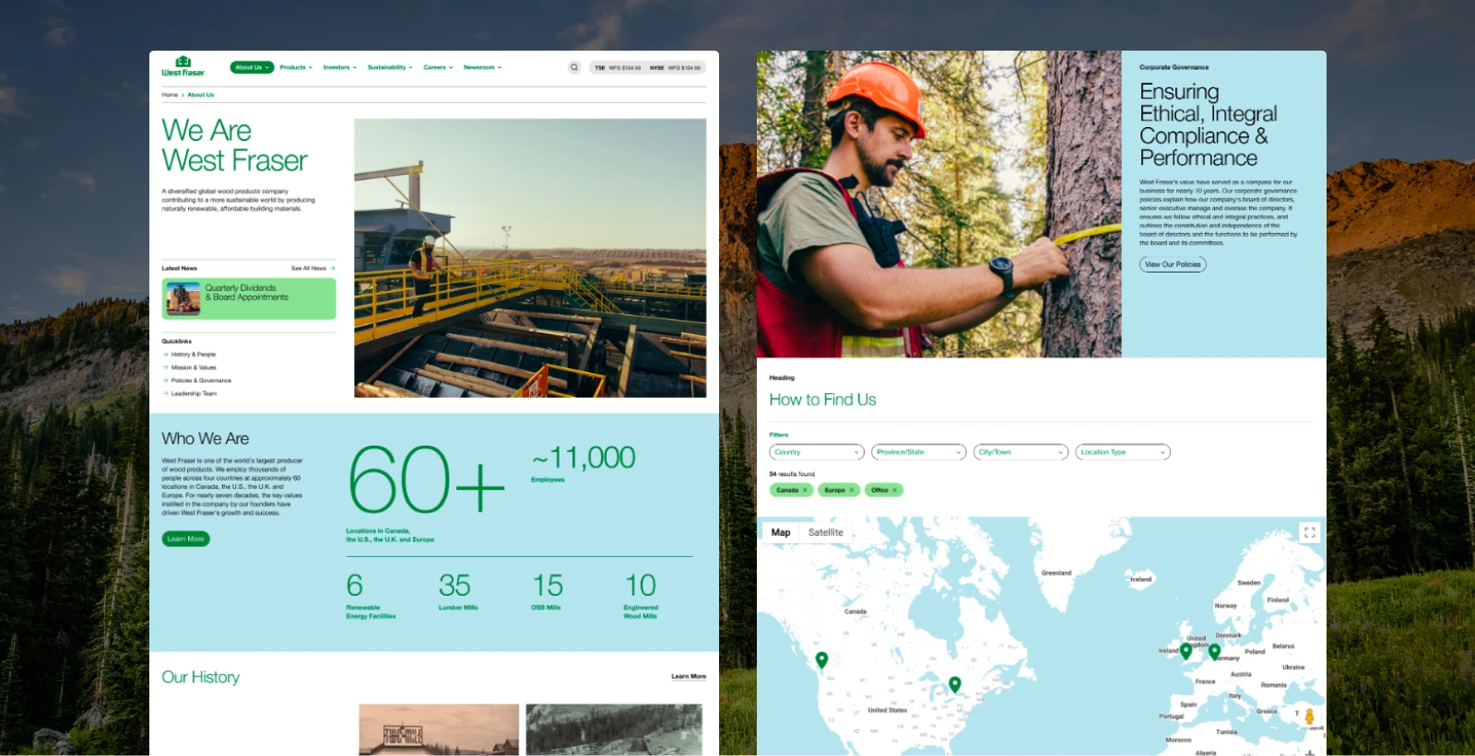Expand the Products nav menu

(296, 67)
